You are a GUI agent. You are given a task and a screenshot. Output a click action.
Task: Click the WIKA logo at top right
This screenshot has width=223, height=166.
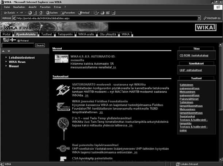tap(205, 27)
